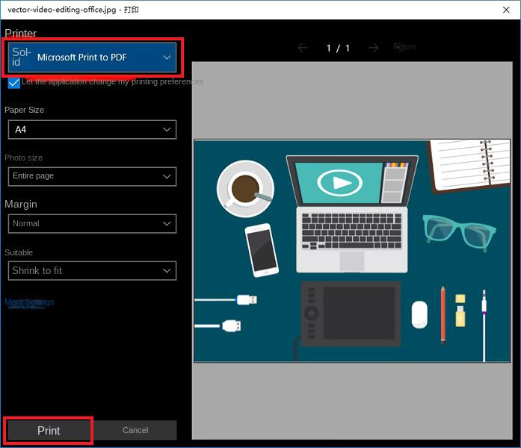The height and width of the screenshot is (448, 521).
Task: Click the Figure label beside the page arrows
Action: 404,47
